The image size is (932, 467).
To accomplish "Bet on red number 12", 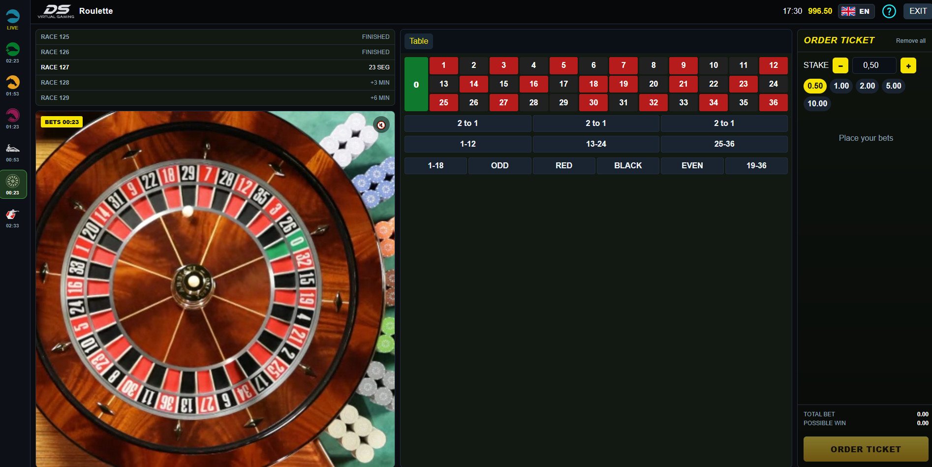I will pos(774,65).
